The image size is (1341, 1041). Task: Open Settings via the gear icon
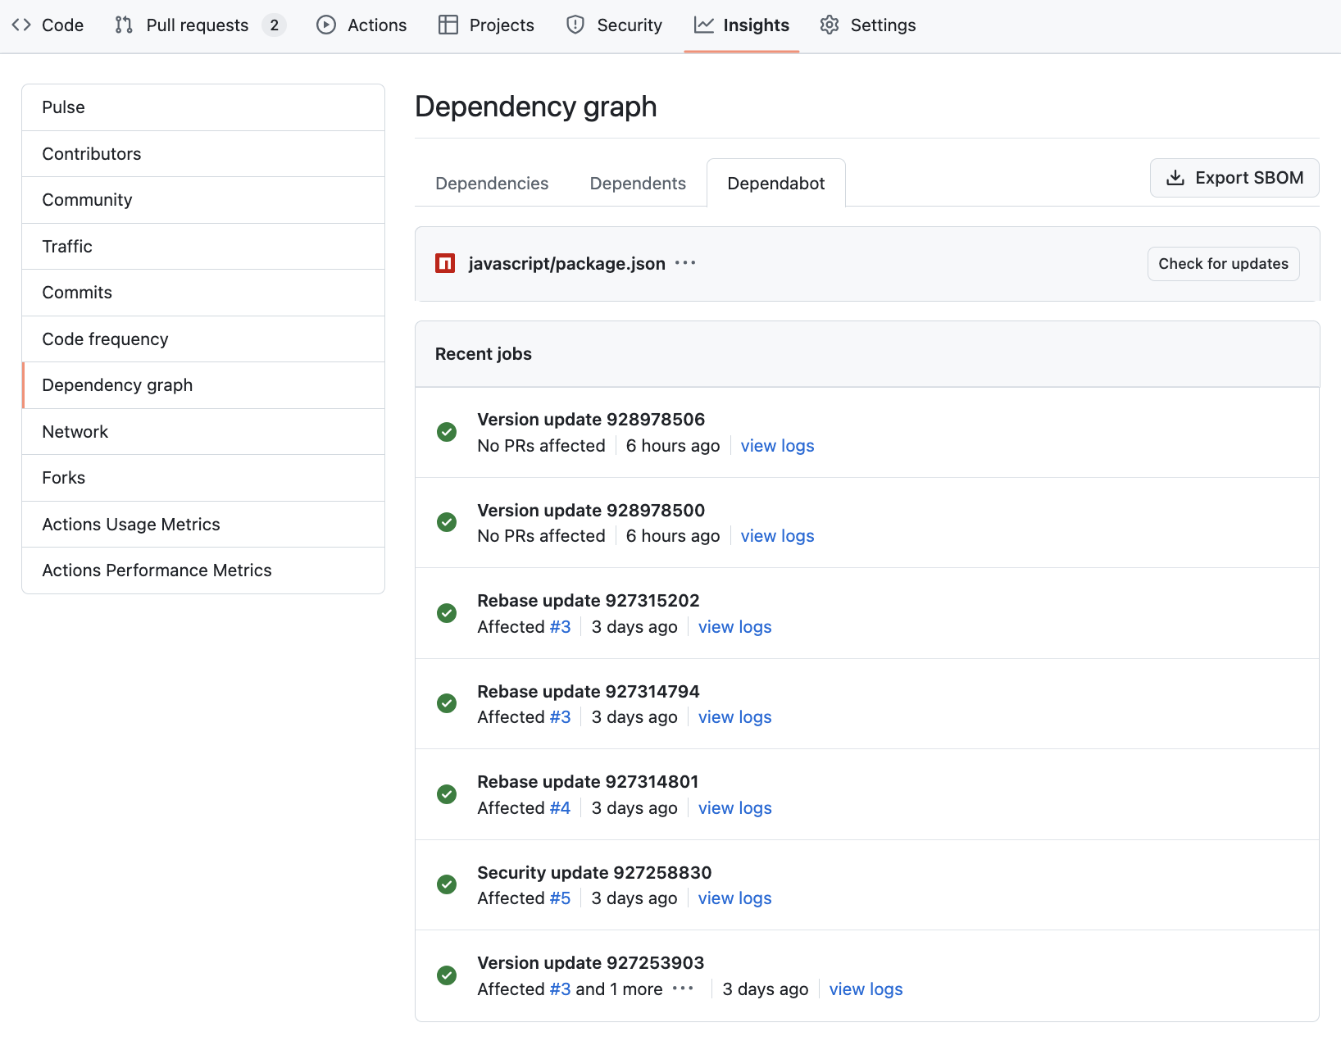[829, 25]
